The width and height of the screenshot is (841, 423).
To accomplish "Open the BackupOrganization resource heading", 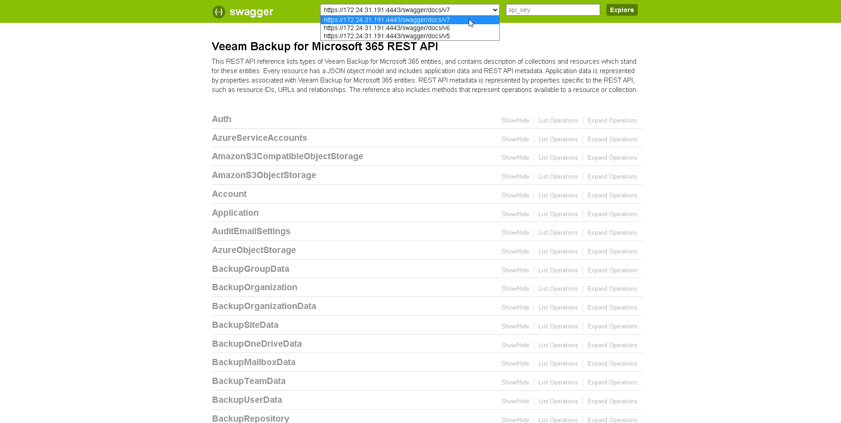I will [254, 287].
